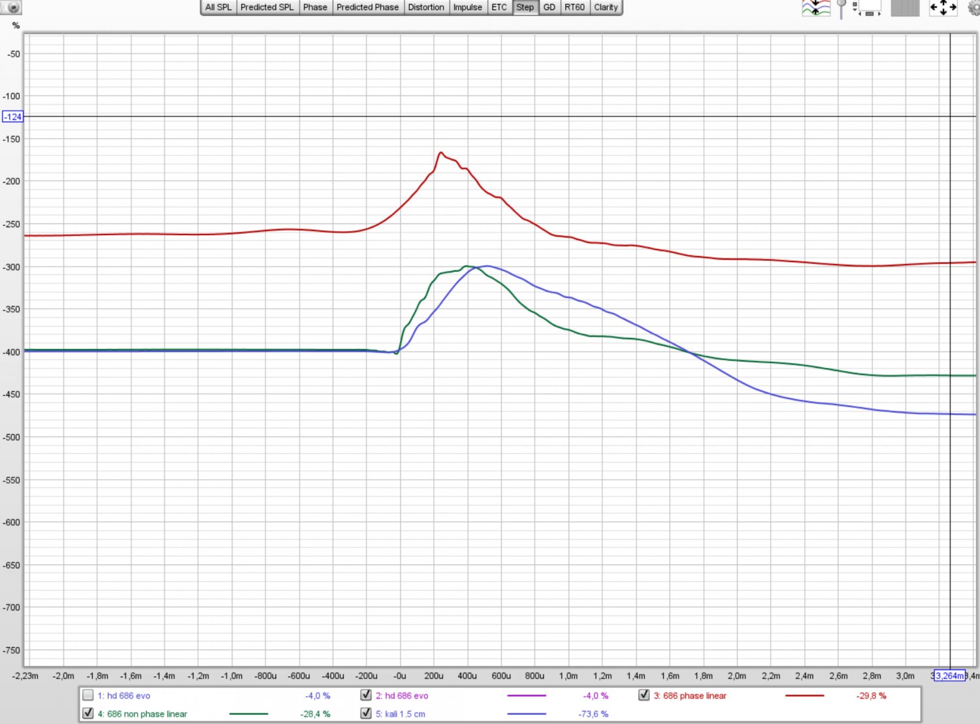Switch to the Impulse tab
Image resolution: width=980 pixels, height=724 pixels.
pyautogui.click(x=468, y=7)
